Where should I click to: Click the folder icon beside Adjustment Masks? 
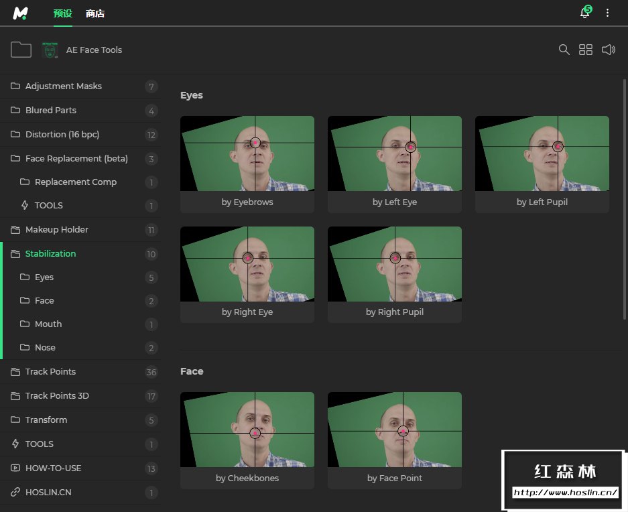pyautogui.click(x=15, y=86)
